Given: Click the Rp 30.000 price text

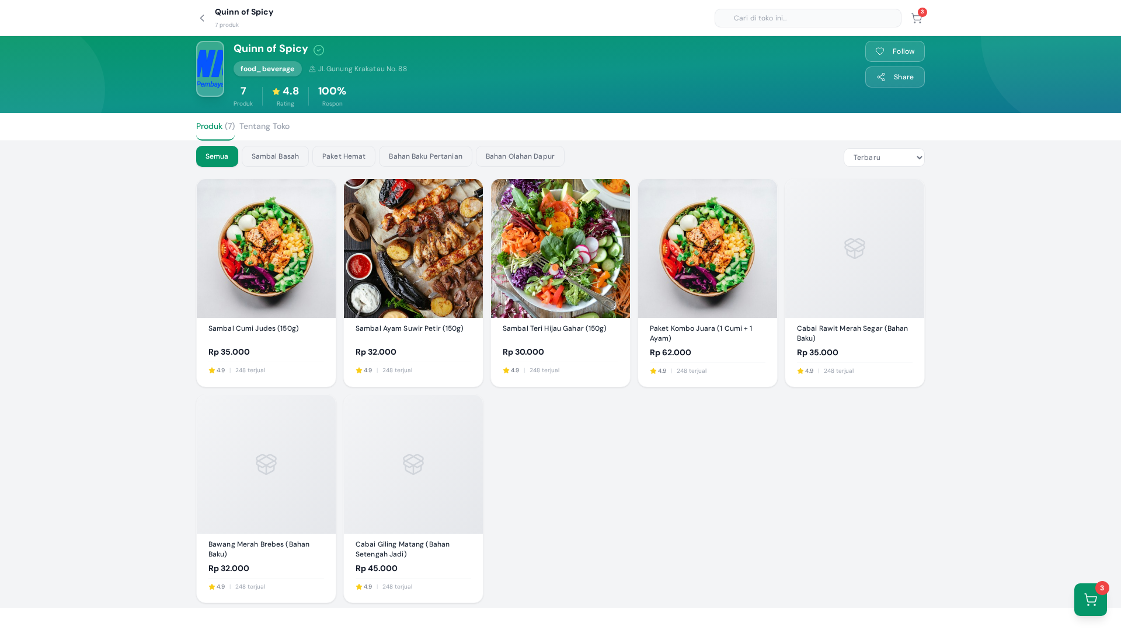Looking at the screenshot, I should point(523,352).
